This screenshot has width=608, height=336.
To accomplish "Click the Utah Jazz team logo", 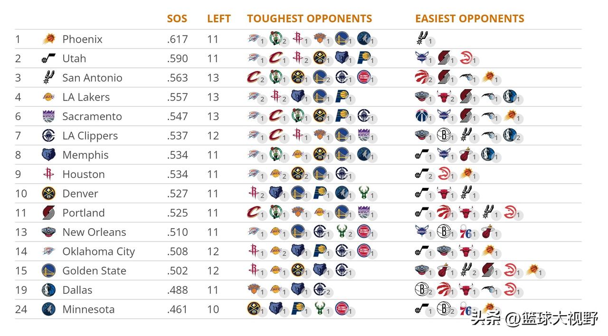I will coord(48,58).
